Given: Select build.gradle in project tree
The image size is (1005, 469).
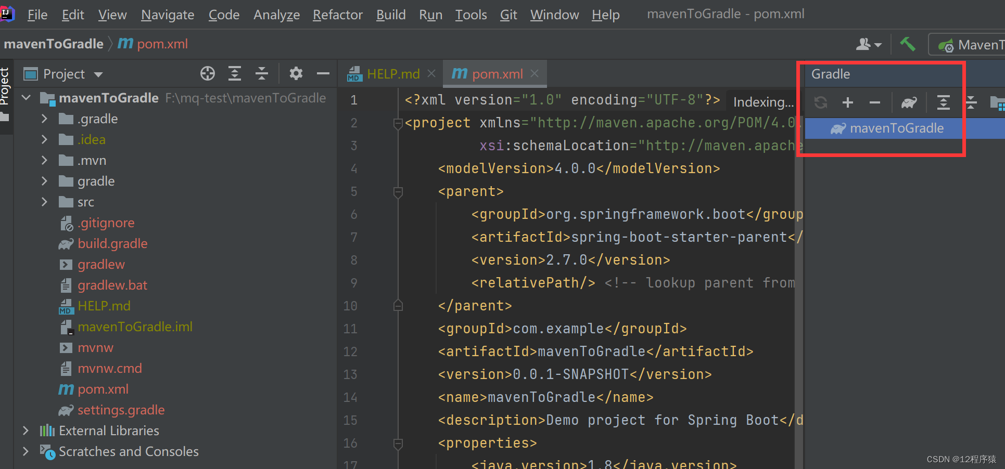Looking at the screenshot, I should pos(112,244).
